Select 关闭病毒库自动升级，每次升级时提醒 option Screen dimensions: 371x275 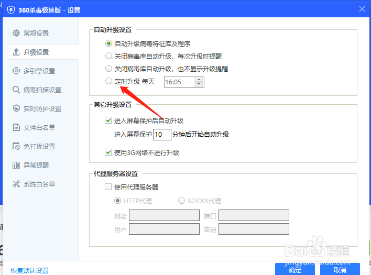click(x=108, y=56)
